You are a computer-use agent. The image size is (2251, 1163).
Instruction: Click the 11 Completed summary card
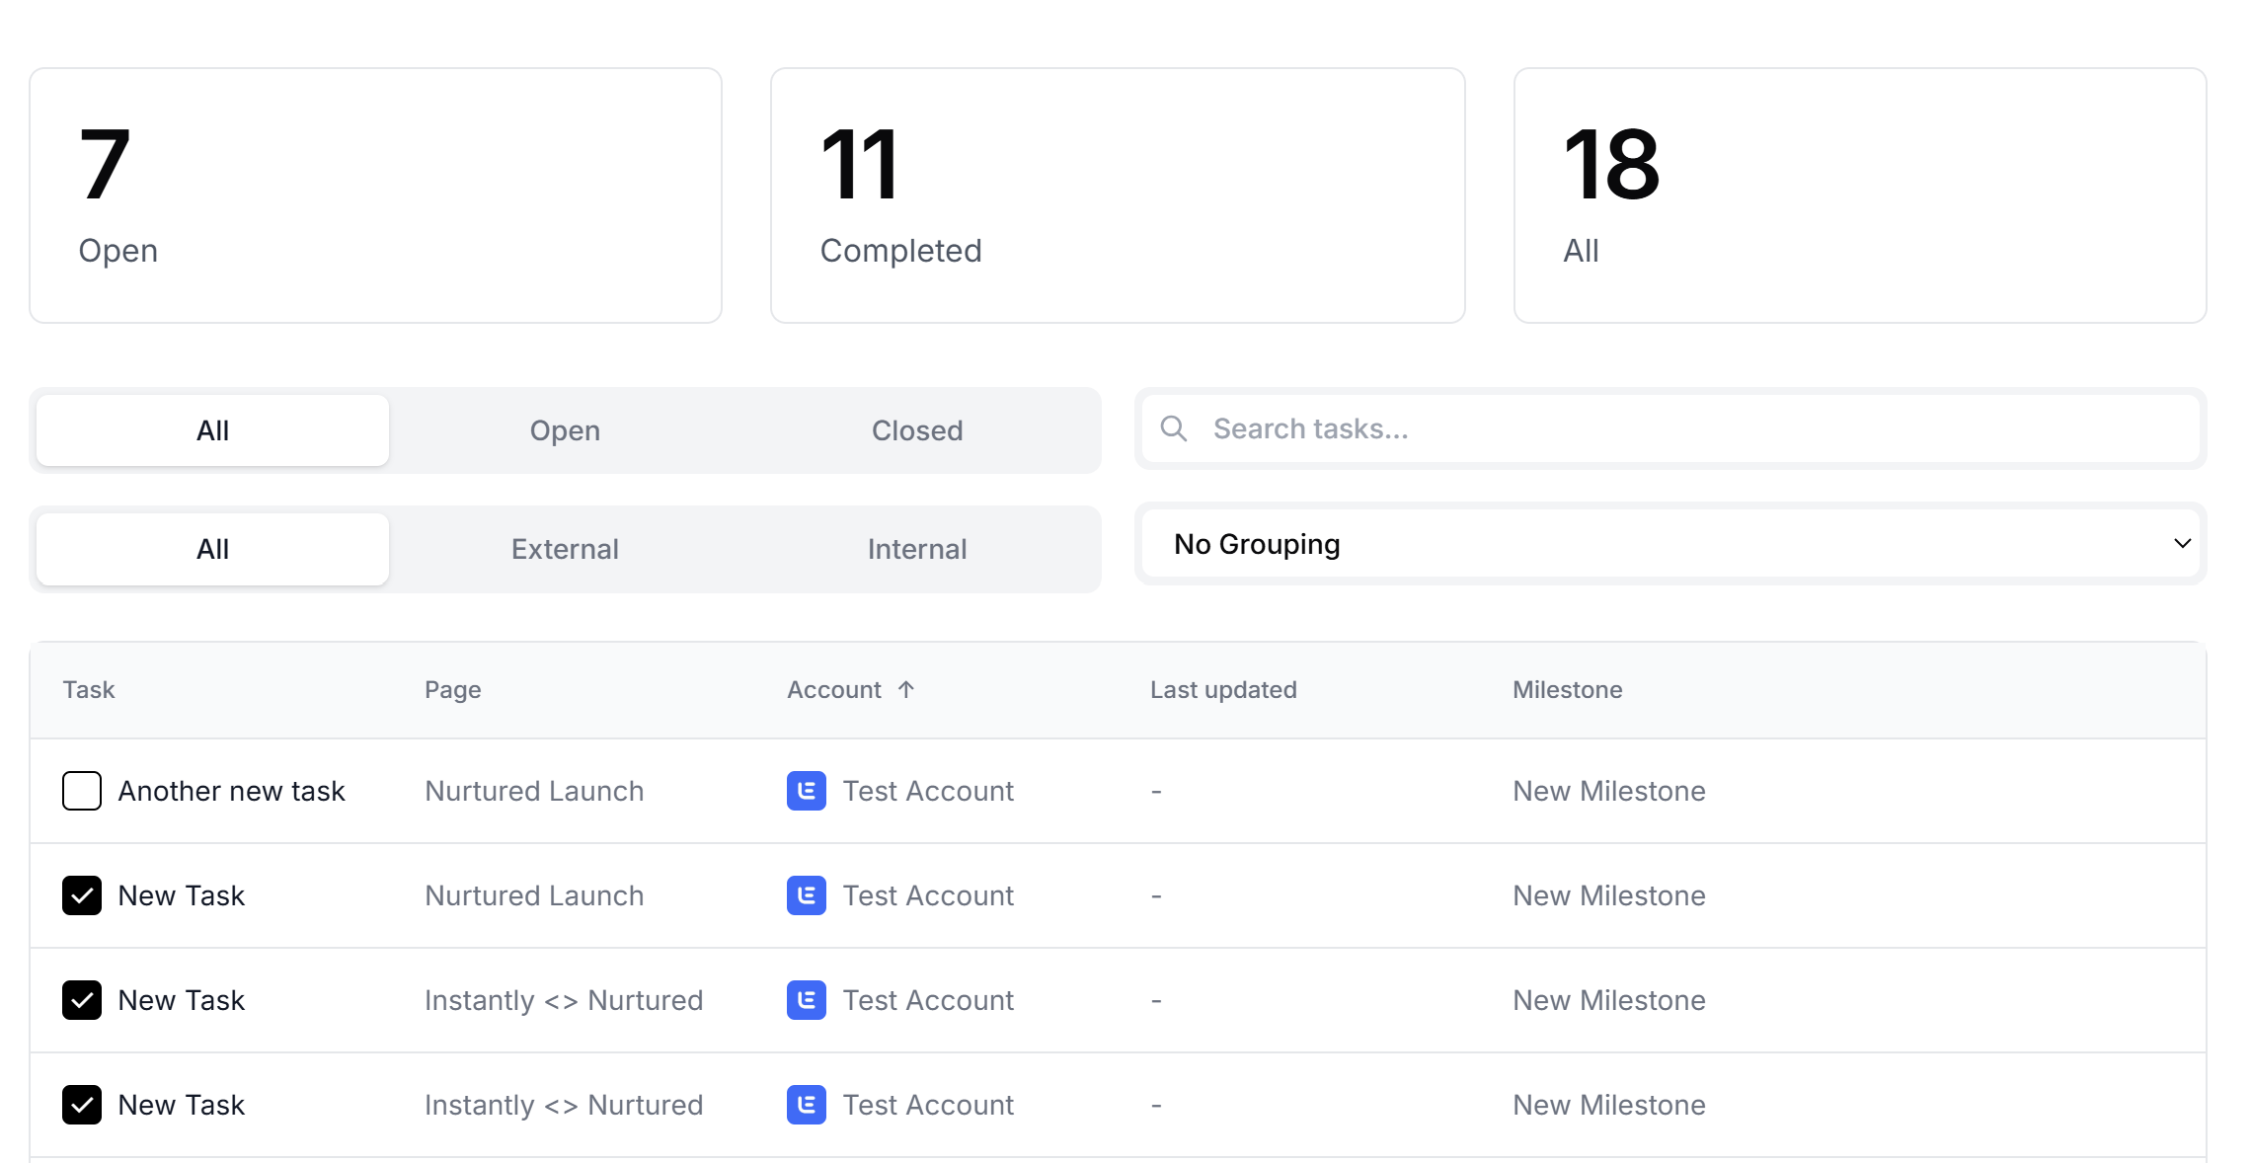click(1118, 195)
